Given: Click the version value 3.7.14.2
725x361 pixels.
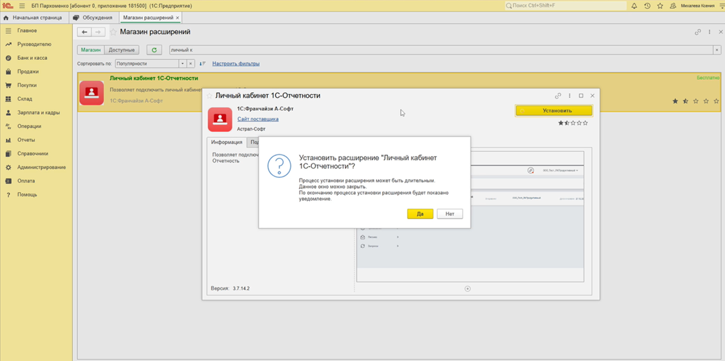Looking at the screenshot, I should [241, 288].
